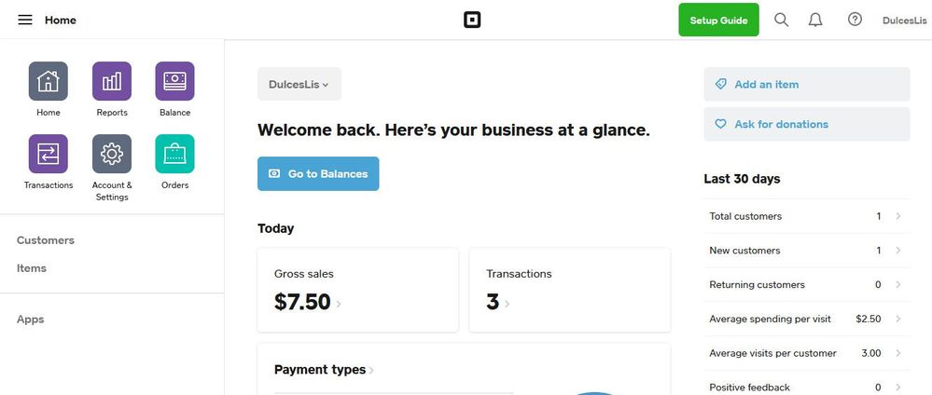Open the hamburger navigation menu
The height and width of the screenshot is (395, 932).
[x=25, y=20]
